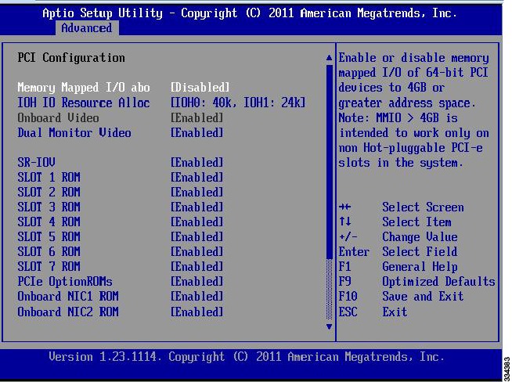Screen dimensions: 512x382
Task: Open Memory Mapped I/O Disabled value
Action: [200, 88]
